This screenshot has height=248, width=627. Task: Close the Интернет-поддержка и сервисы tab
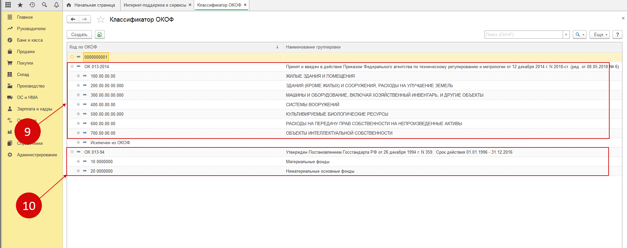[x=190, y=5]
